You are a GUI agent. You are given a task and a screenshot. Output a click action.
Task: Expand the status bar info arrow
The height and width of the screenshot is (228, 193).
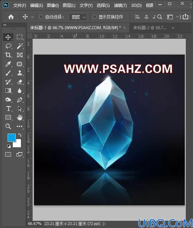pos(104,224)
